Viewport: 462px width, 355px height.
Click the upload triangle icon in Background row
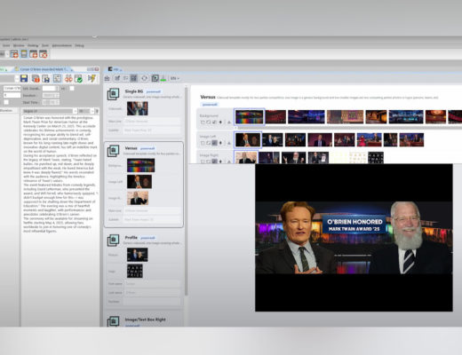pos(229,122)
